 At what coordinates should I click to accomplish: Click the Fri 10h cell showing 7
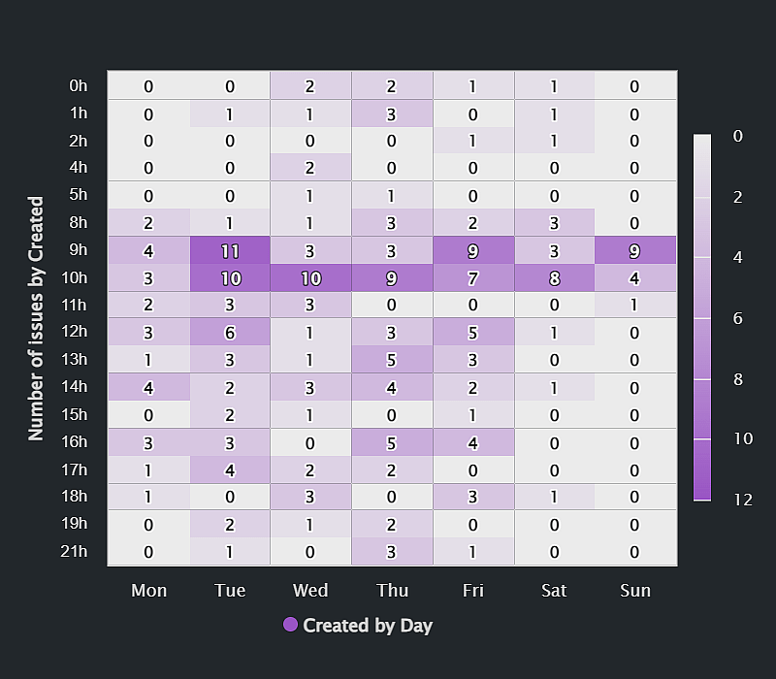point(472,277)
